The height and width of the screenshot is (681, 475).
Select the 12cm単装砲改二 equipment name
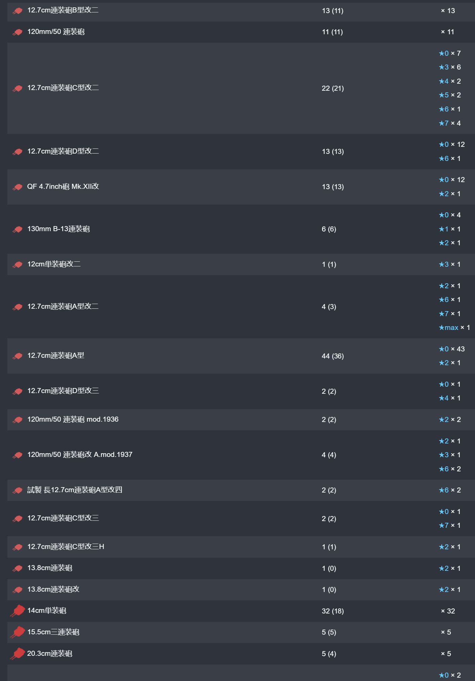point(54,264)
